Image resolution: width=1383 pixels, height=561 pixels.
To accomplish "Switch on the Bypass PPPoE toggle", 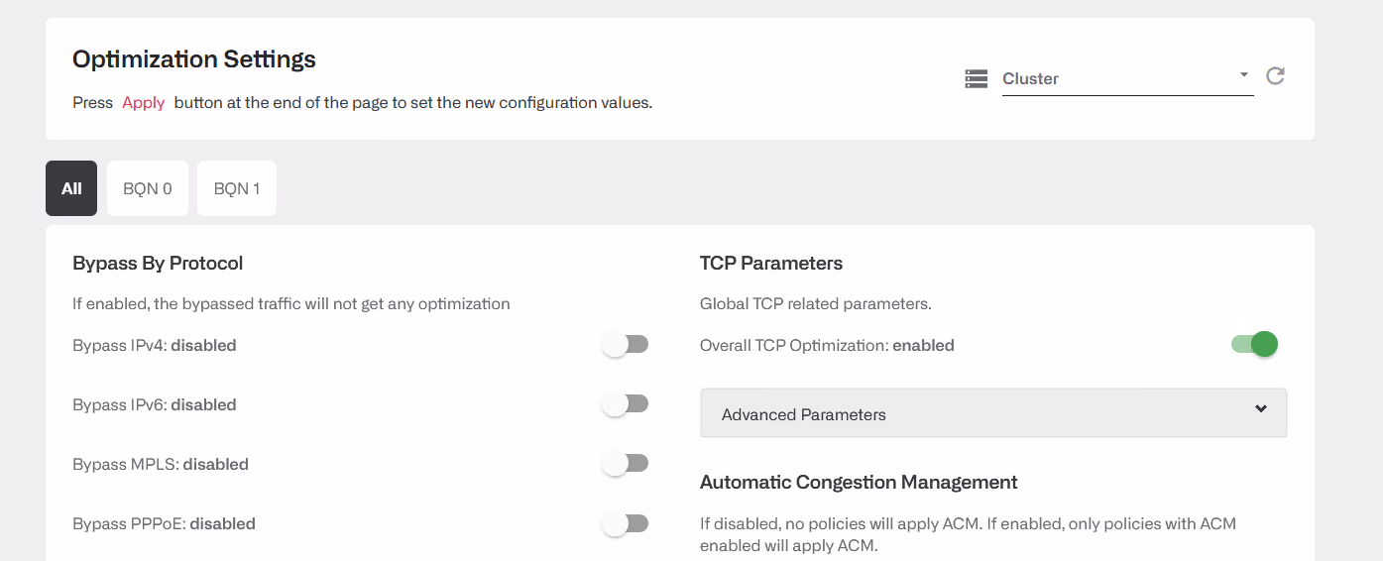I will click(x=625, y=523).
